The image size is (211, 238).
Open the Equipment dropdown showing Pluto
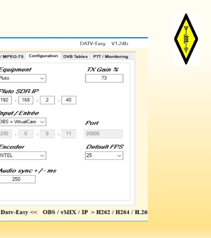23,78
